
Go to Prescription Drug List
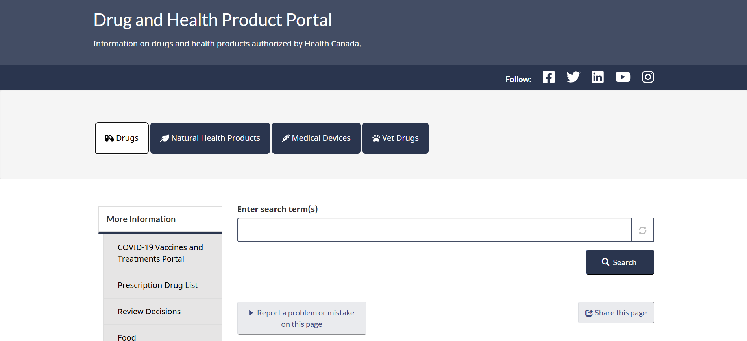point(157,285)
